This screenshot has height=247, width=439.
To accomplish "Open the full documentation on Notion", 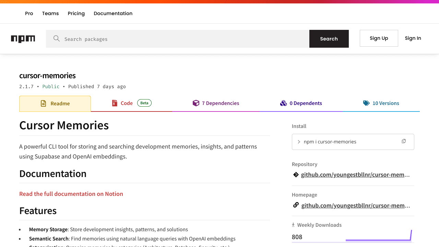I will (71, 194).
